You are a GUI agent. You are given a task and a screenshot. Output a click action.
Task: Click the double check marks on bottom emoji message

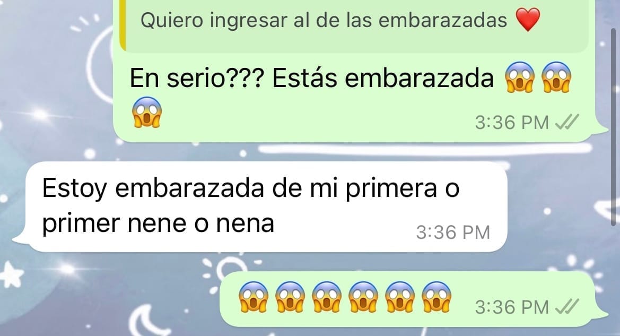coord(567,307)
